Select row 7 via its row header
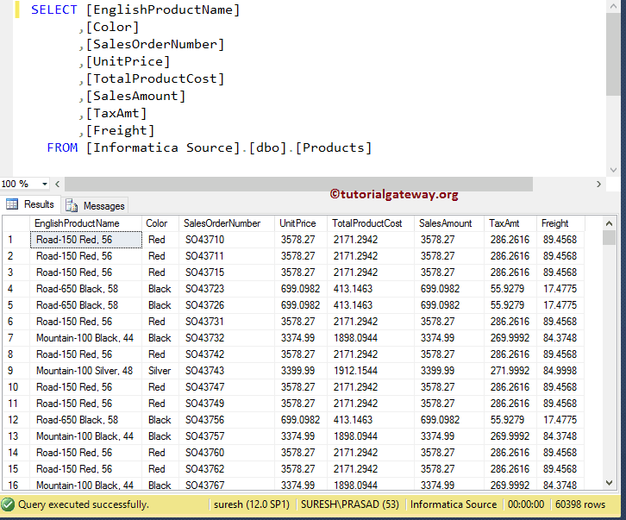 click(x=16, y=338)
